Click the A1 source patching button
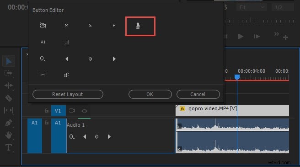This screenshot has height=167, width=300. [x=35, y=136]
